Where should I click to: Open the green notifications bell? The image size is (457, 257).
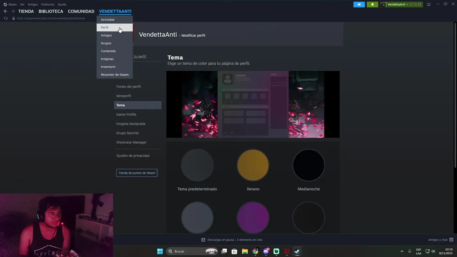tap(372, 4)
